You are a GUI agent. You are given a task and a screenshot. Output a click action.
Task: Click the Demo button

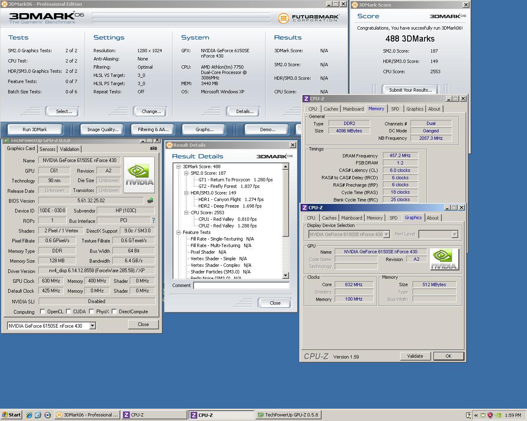(268, 130)
